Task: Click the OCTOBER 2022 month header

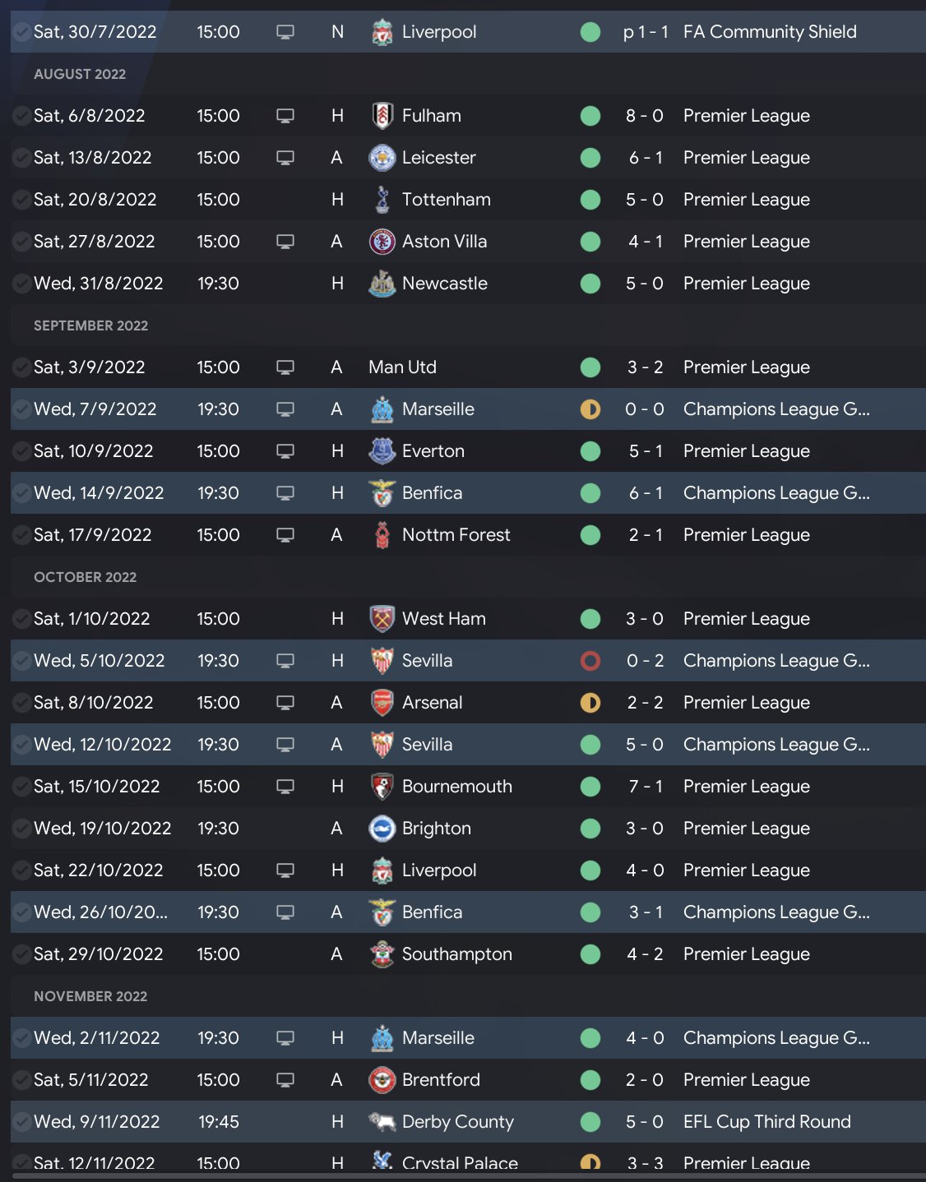Action: pos(86,577)
